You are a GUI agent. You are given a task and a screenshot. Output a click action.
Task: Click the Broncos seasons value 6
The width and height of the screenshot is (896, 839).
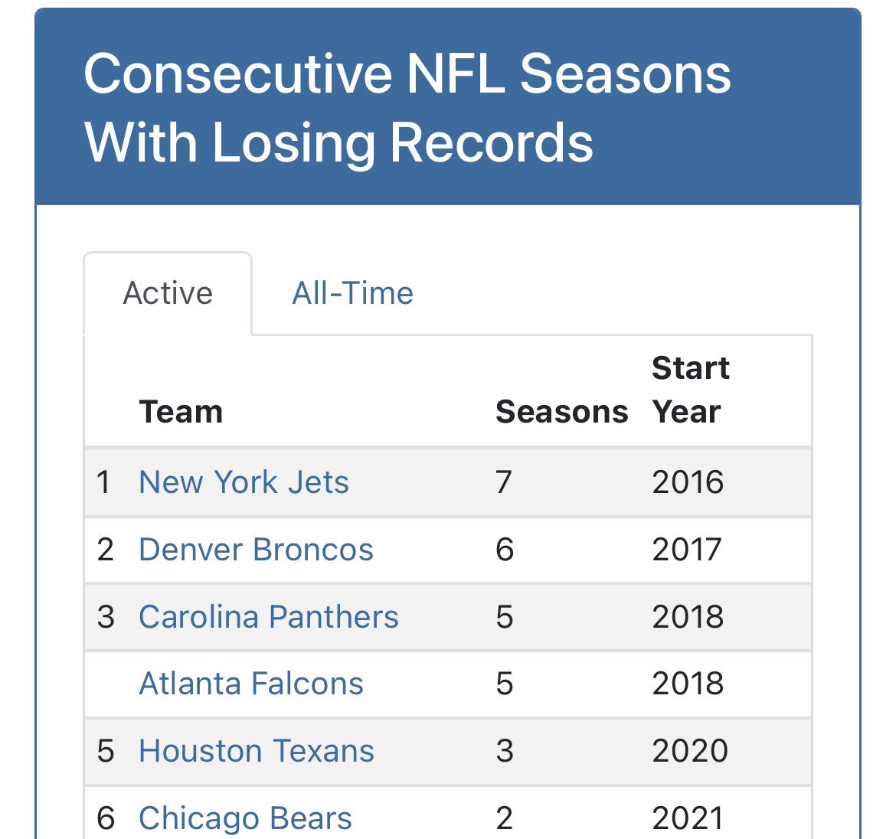tap(505, 550)
